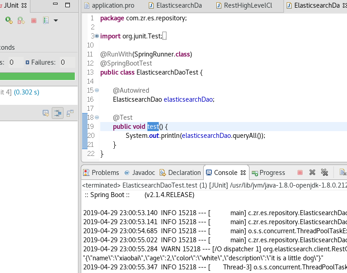Click the Compare Result icon
Image resolution: width=347 pixels, height=273 pixels.
(x=70, y=113)
